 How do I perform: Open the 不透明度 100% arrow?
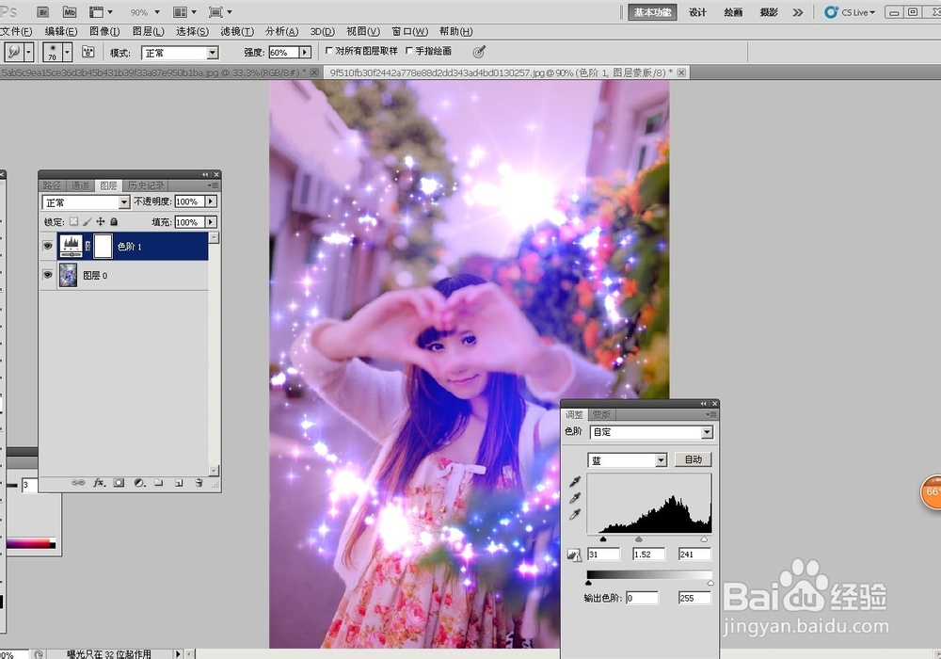point(211,201)
